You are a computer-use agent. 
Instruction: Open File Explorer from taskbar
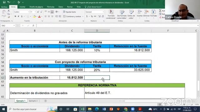[x=90, y=109]
